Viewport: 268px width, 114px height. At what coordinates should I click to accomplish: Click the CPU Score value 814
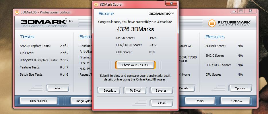click(152, 52)
